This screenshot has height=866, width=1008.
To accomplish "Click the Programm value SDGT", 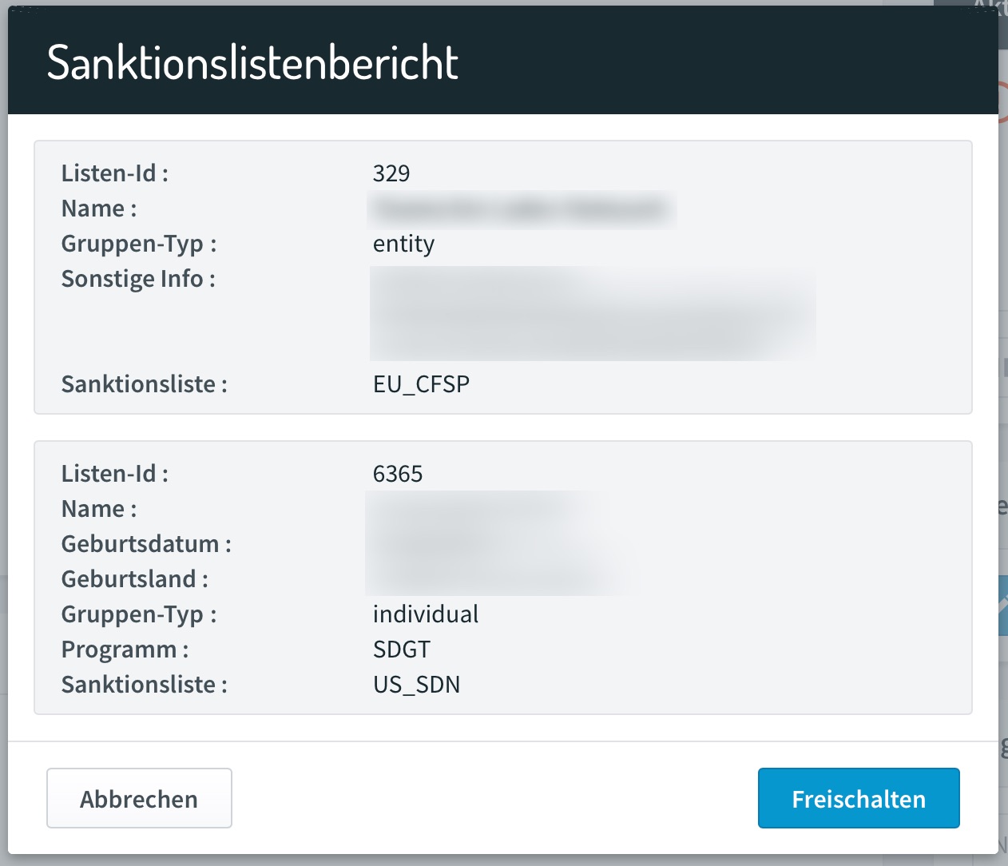I will (x=402, y=649).
